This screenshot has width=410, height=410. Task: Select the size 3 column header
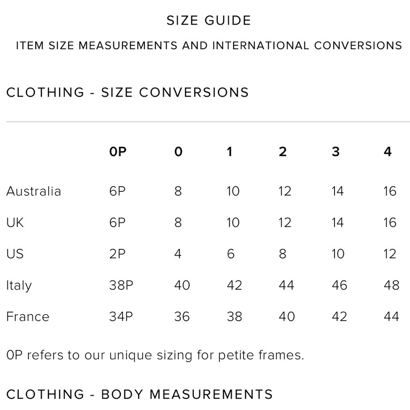336,152
